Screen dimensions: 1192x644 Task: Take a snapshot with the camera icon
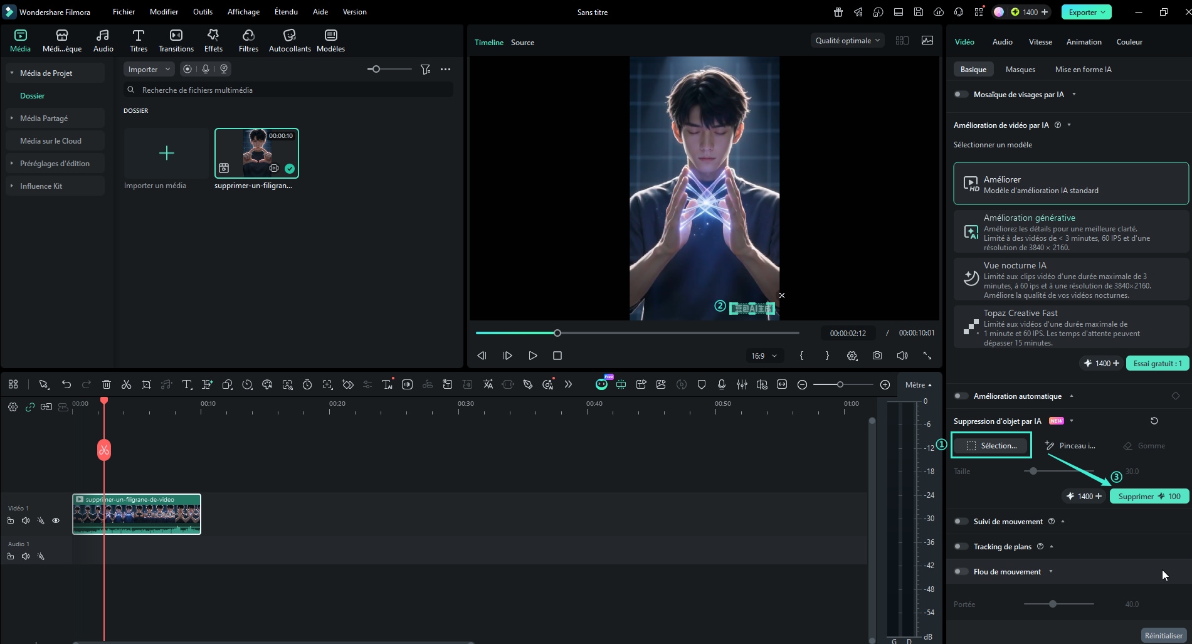click(877, 356)
